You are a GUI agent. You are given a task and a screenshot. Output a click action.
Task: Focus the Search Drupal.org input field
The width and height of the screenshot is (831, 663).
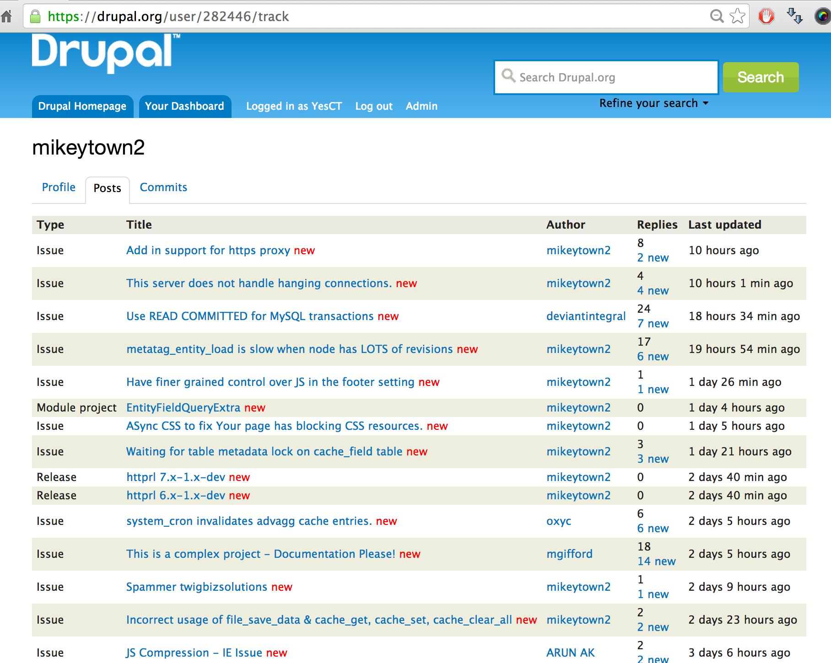[x=606, y=77]
